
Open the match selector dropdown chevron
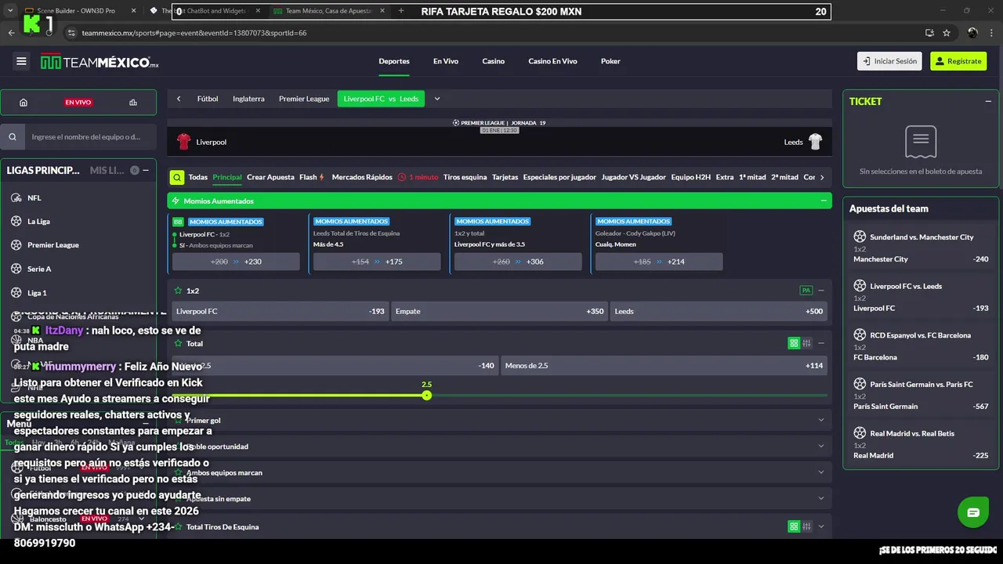(x=437, y=99)
